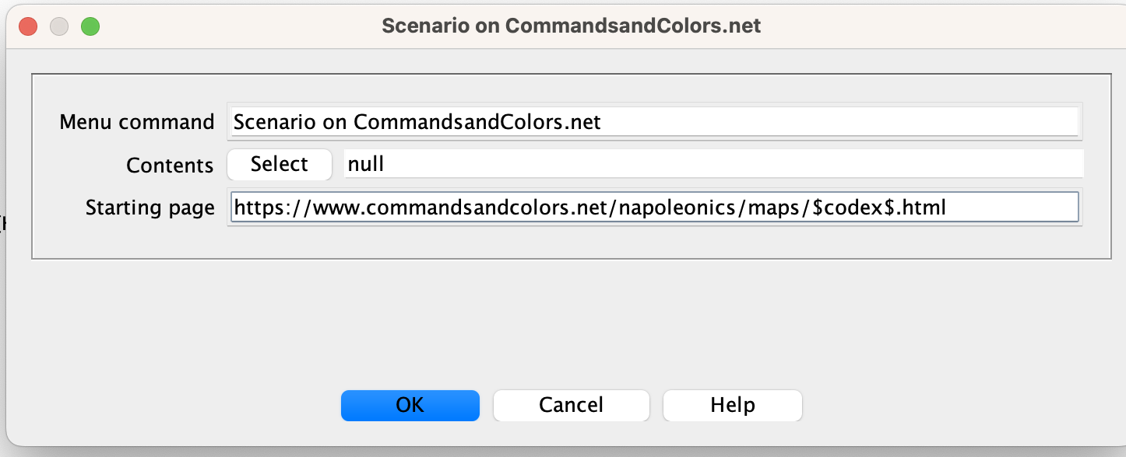Dismiss dialog via Cancel button
Screen dimensions: 1126x457
pos(571,405)
